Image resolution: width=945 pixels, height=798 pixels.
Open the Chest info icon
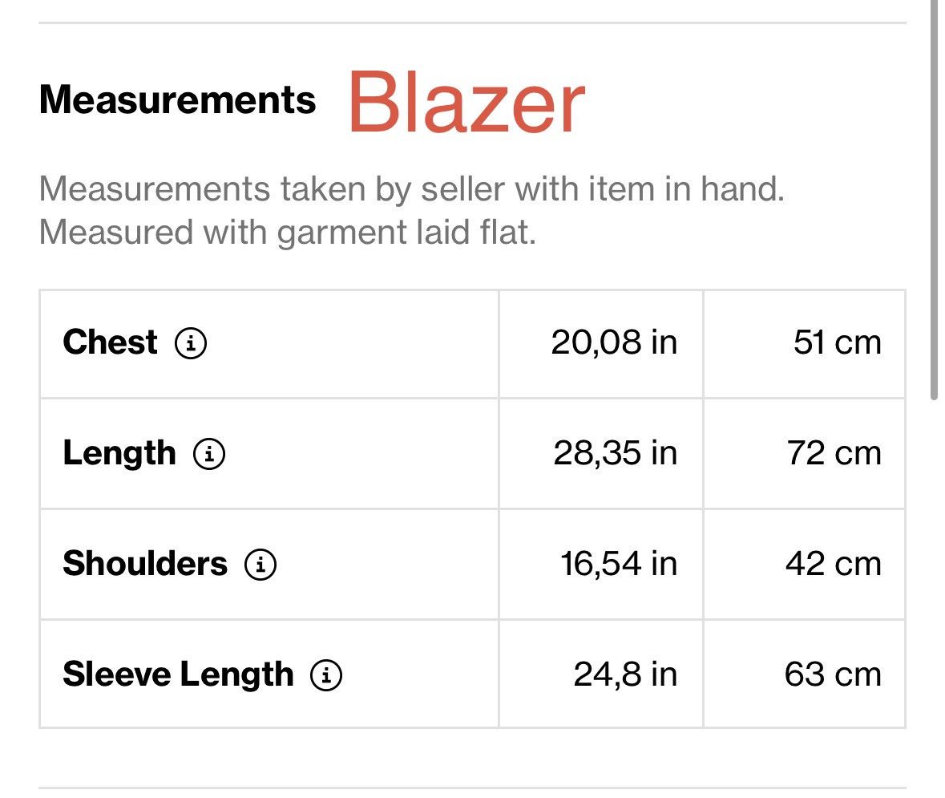(191, 343)
